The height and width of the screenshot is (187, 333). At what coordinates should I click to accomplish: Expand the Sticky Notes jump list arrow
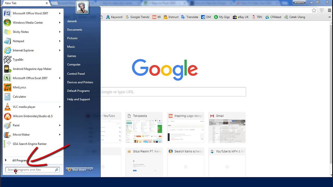(x=60, y=32)
